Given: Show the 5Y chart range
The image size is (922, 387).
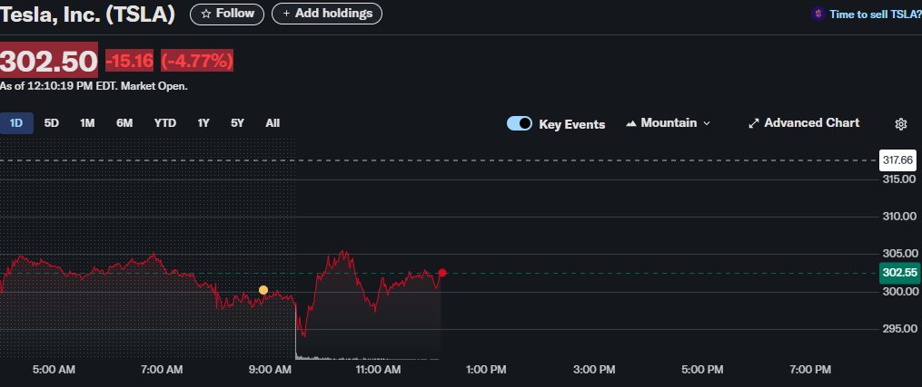Looking at the screenshot, I should coord(238,123).
